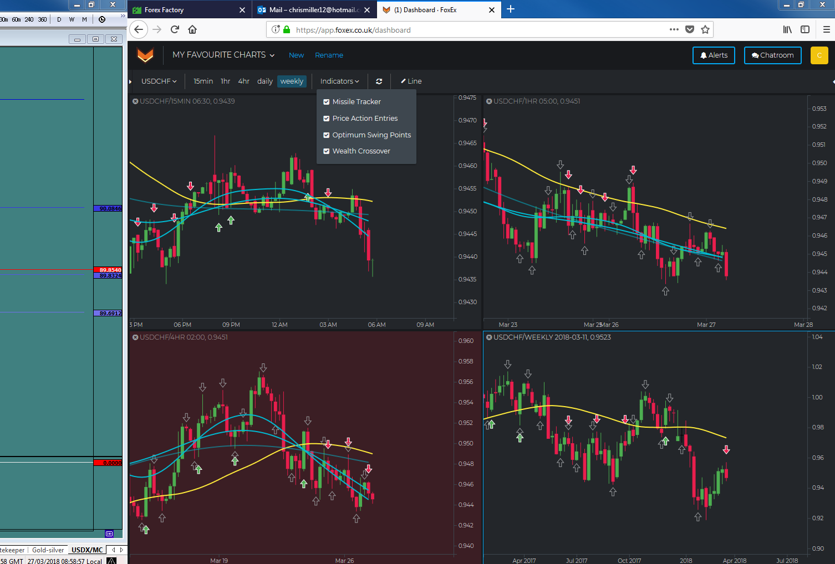
Task: Select the 4hr timeframe
Action: [x=244, y=81]
